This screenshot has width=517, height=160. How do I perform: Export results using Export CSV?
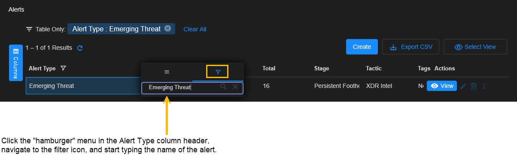pos(411,47)
